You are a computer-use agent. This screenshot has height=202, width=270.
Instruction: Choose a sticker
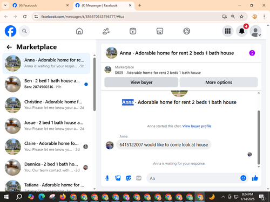(x=129, y=178)
